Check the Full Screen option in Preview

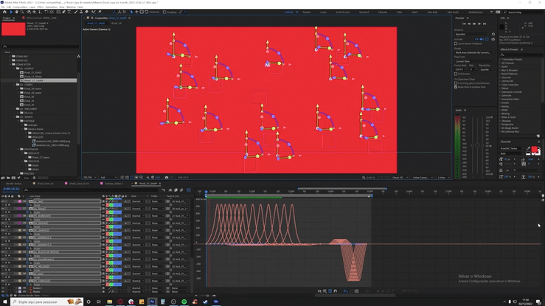tap(456, 74)
